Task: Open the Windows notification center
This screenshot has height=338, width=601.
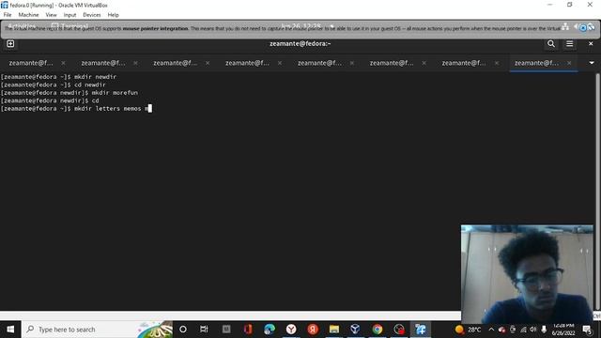Action: click(587, 330)
